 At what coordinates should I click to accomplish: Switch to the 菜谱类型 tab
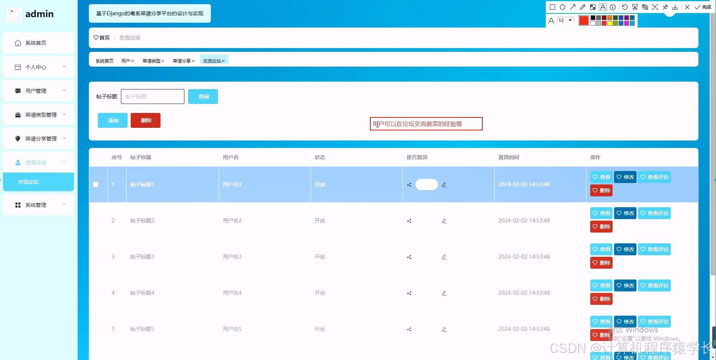tap(151, 61)
